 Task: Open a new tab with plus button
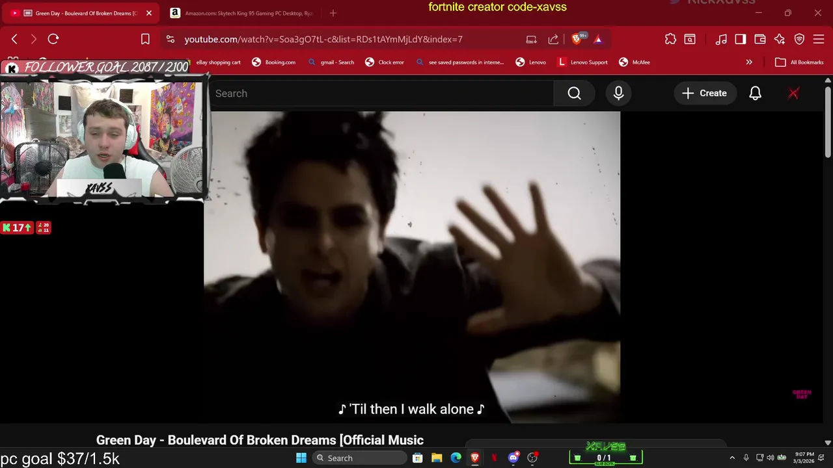coord(333,13)
